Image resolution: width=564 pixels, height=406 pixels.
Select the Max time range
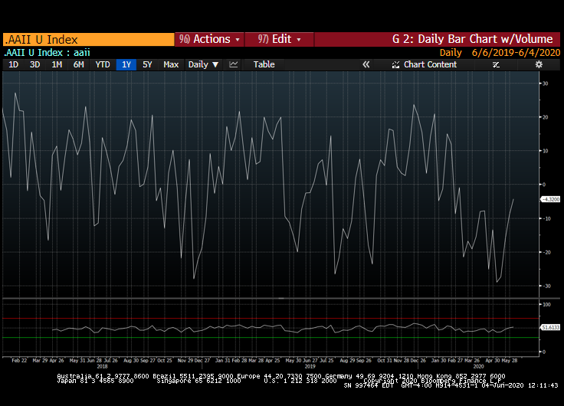[x=171, y=64]
